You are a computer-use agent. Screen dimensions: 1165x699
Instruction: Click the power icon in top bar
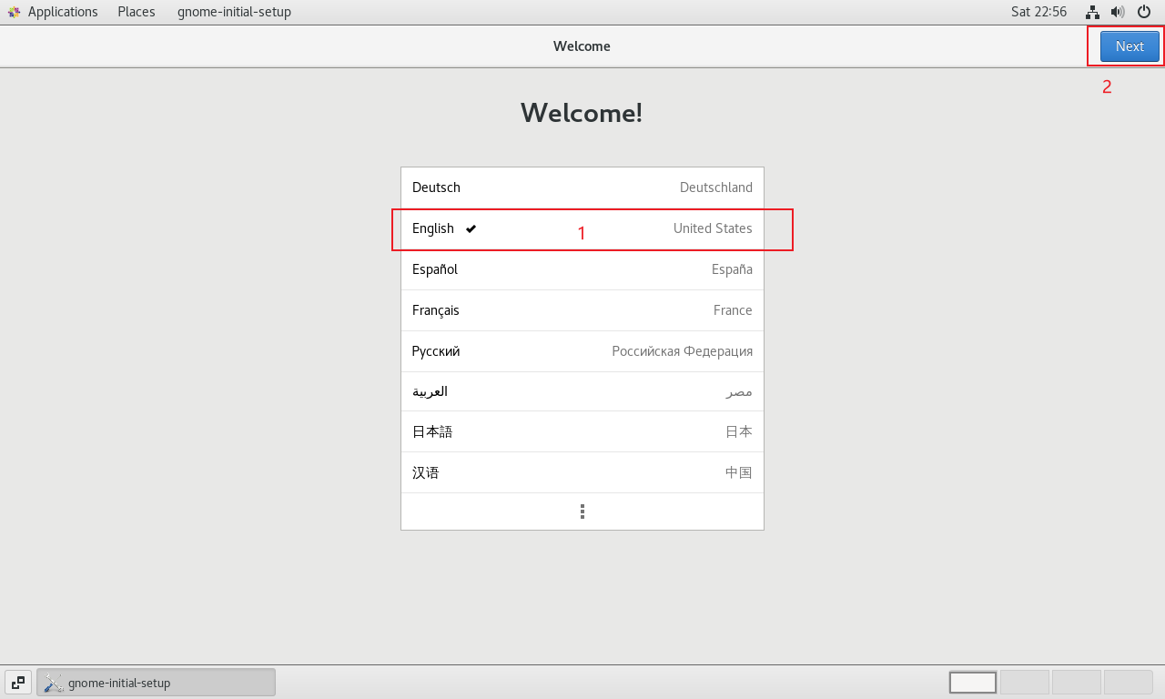[x=1144, y=12]
